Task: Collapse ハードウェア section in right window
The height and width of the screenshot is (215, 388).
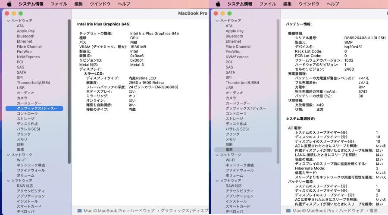Action: point(217,21)
